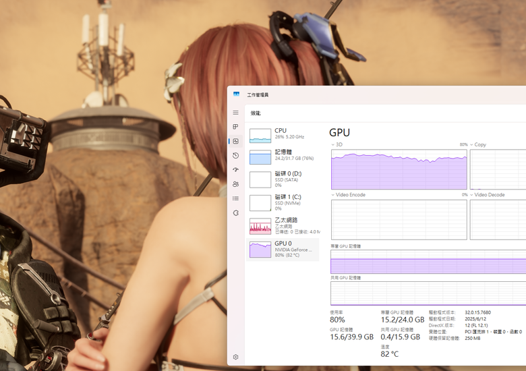Open the Processes page icon in sidebar
This screenshot has width=526, height=371.
coord(236,127)
